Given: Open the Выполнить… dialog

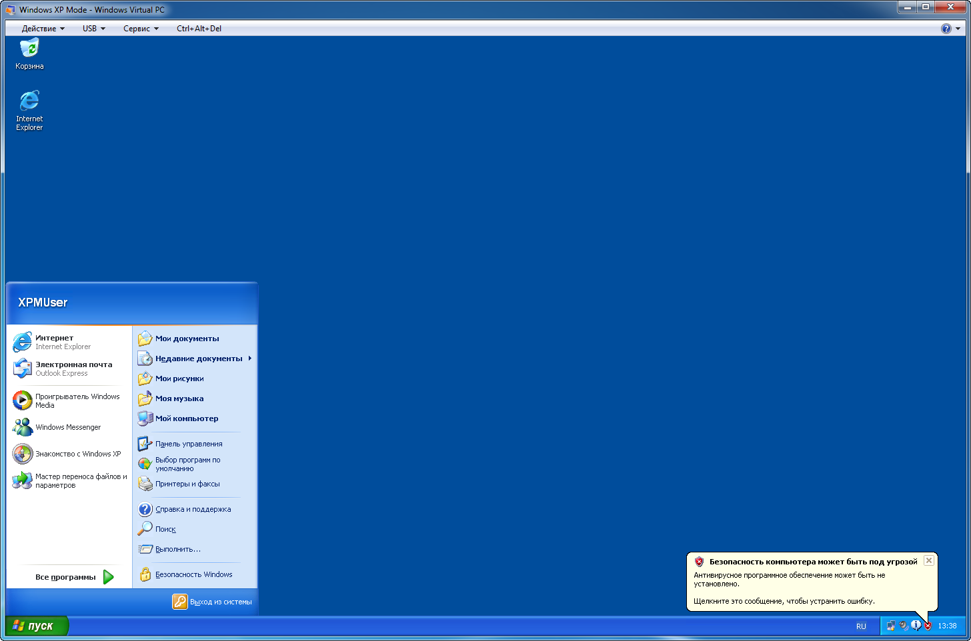Looking at the screenshot, I should tap(195, 549).
